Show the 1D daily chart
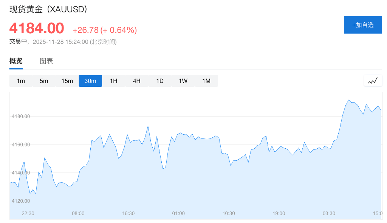 tap(160, 81)
